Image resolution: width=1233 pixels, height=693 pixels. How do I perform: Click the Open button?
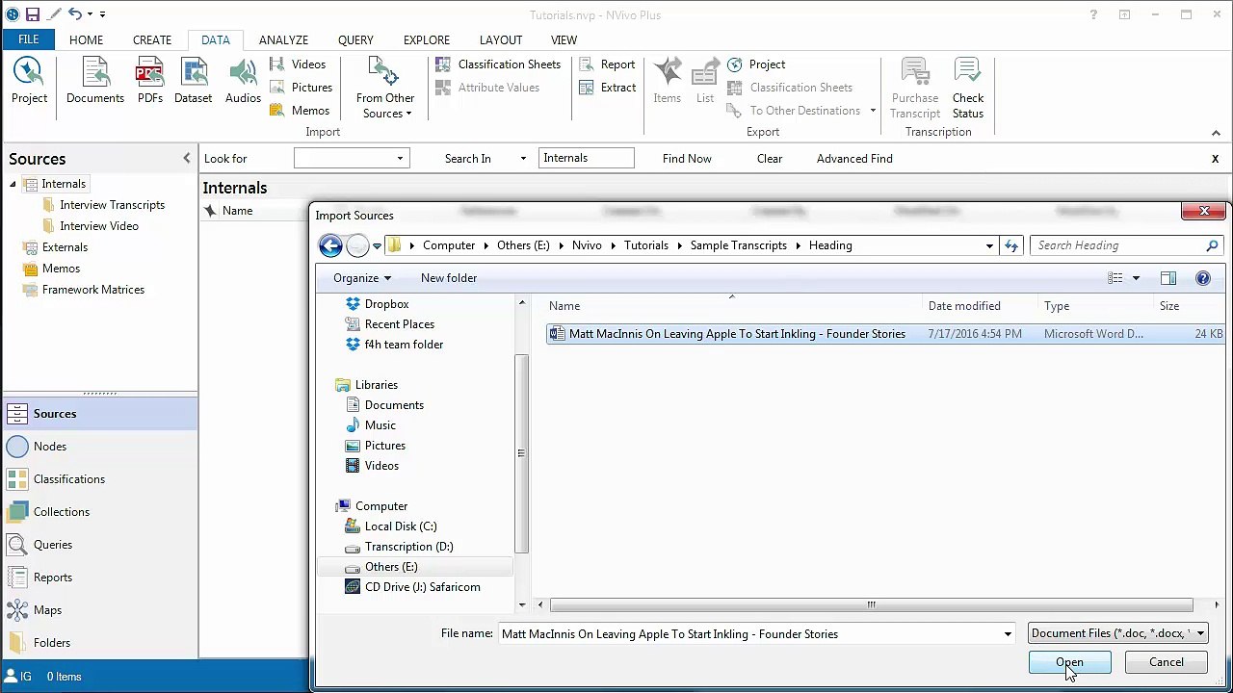(x=1069, y=662)
